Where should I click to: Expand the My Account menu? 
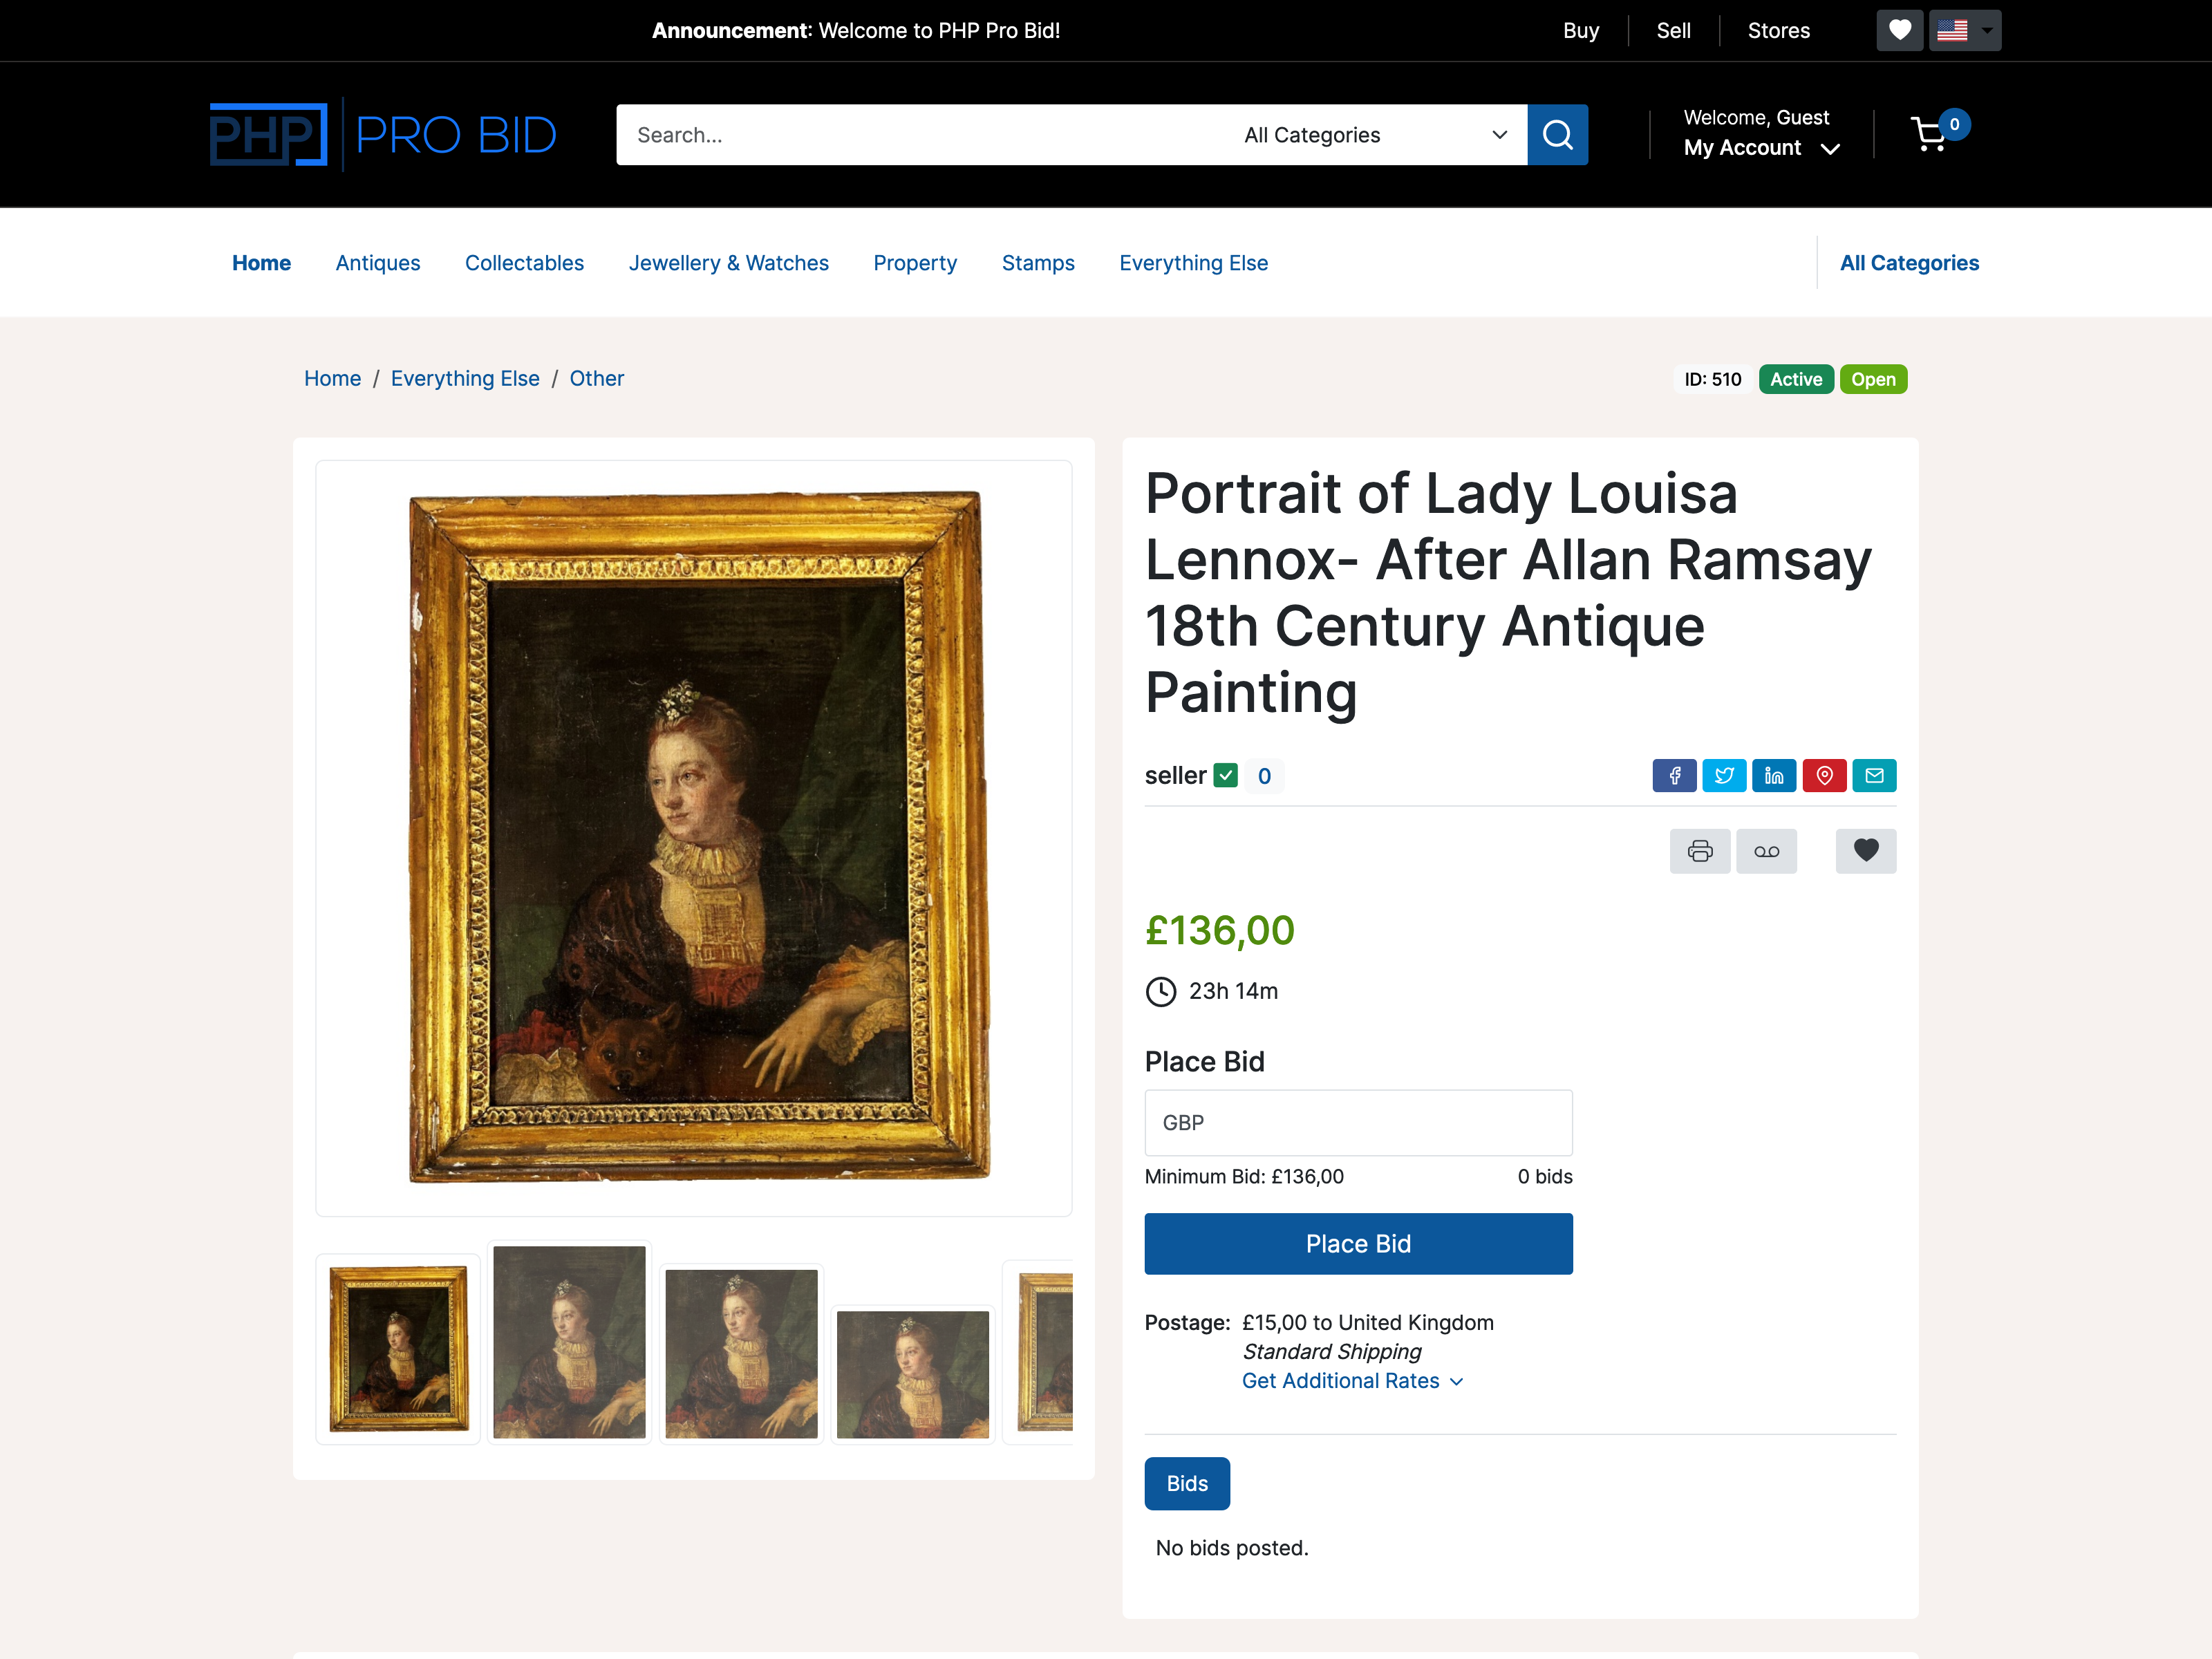1761,148
